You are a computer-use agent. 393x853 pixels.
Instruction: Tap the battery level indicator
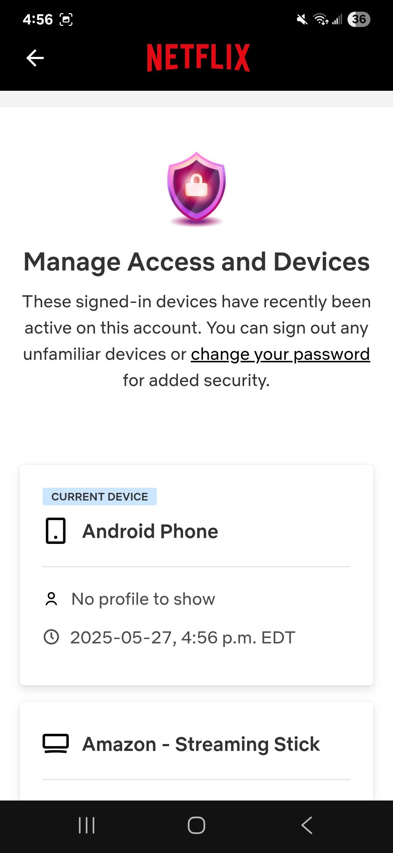coord(359,19)
